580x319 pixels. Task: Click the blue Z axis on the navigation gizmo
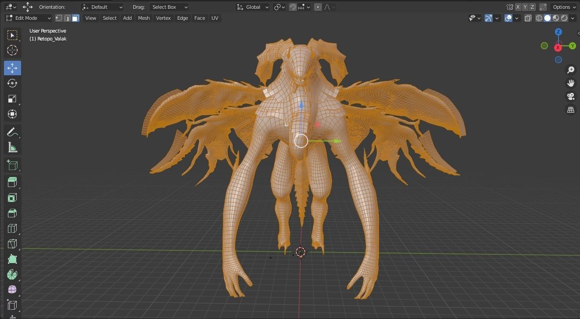(558, 32)
